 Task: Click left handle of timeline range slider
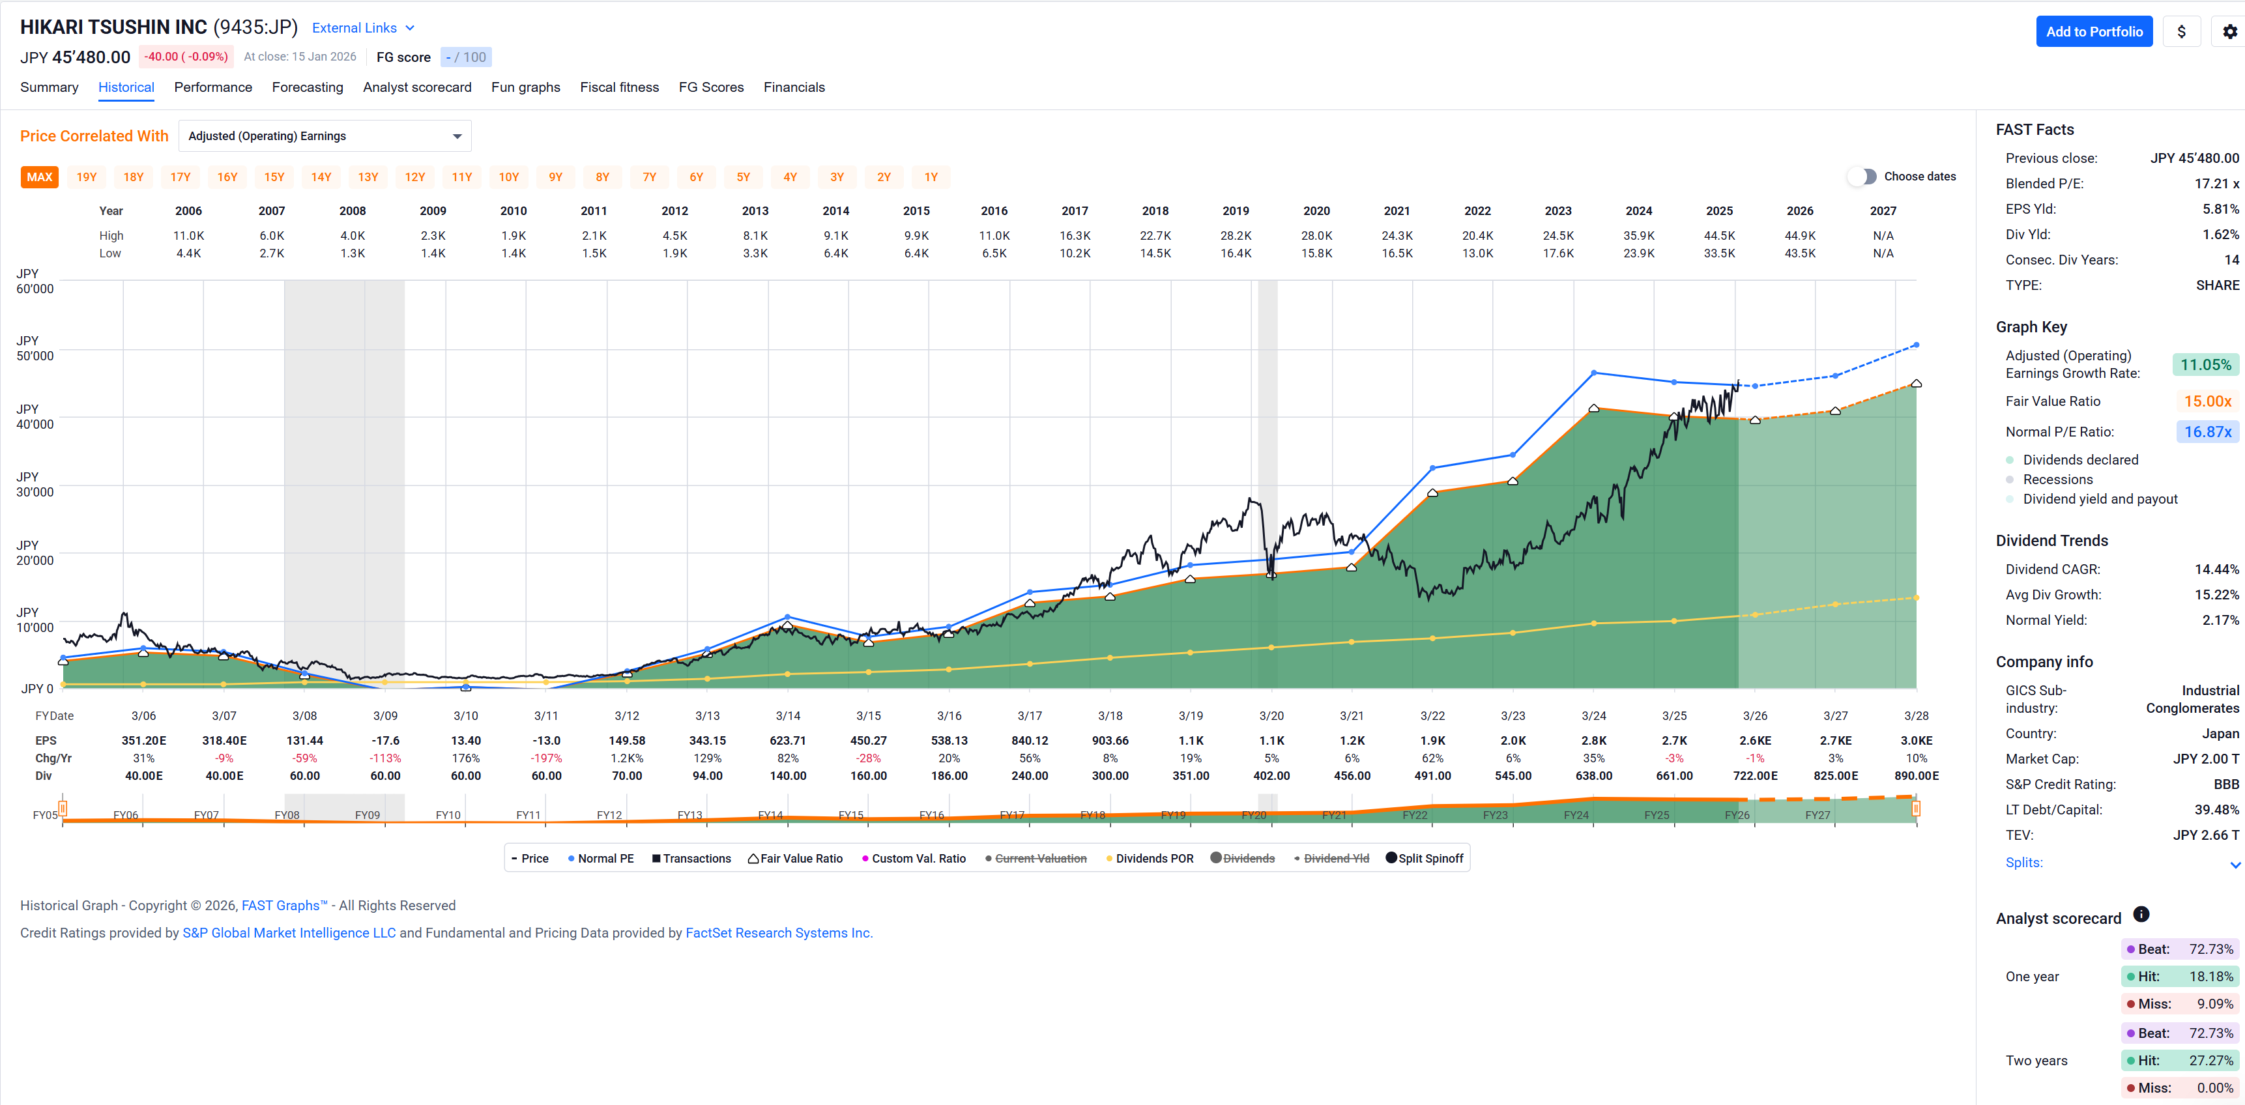[63, 809]
